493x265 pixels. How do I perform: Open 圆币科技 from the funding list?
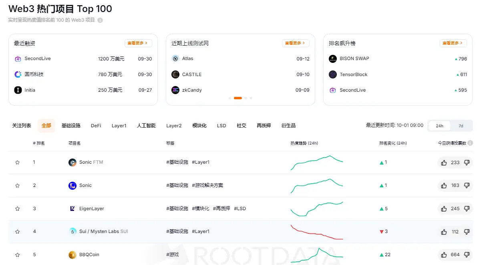18,74
